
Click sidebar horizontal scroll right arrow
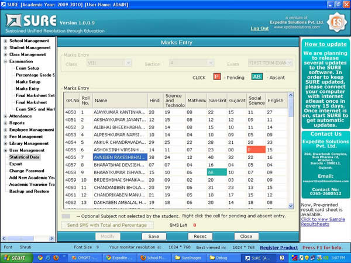[51, 238]
